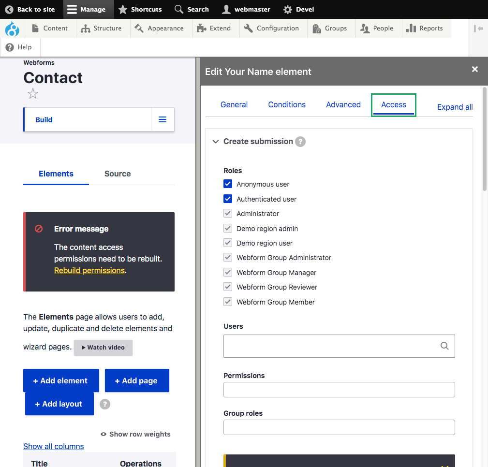Click the Add element button

coord(61,380)
